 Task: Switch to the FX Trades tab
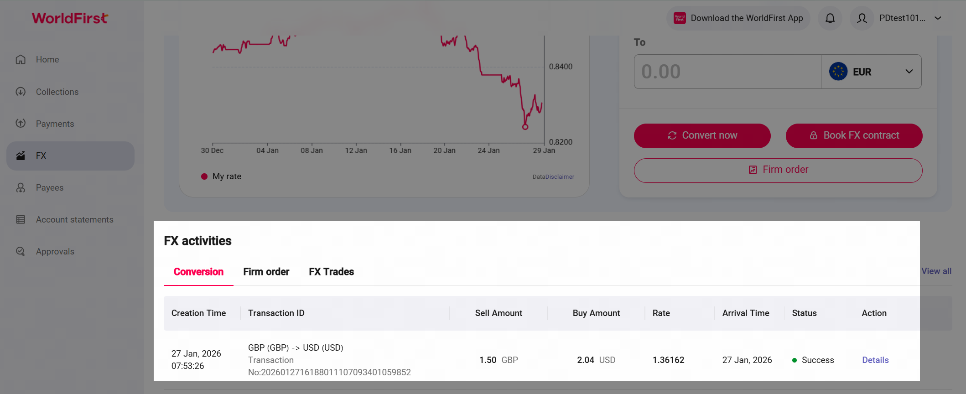click(331, 272)
